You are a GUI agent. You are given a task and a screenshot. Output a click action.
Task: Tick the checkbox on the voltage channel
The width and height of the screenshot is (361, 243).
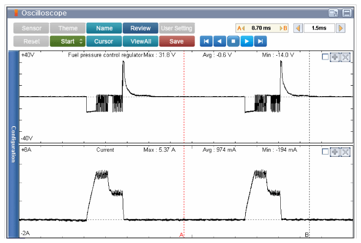pos(325,57)
